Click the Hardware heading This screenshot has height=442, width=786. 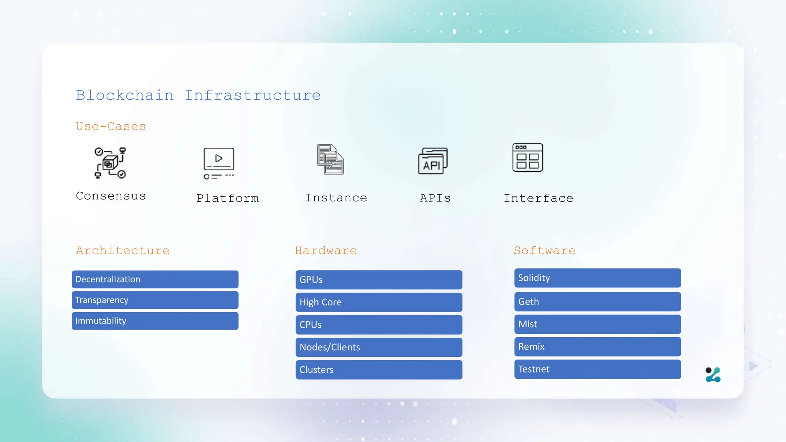coord(326,250)
